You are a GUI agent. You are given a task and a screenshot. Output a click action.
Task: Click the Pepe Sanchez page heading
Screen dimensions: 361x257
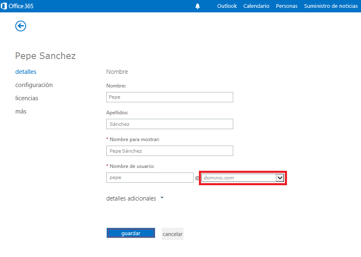[x=45, y=56]
